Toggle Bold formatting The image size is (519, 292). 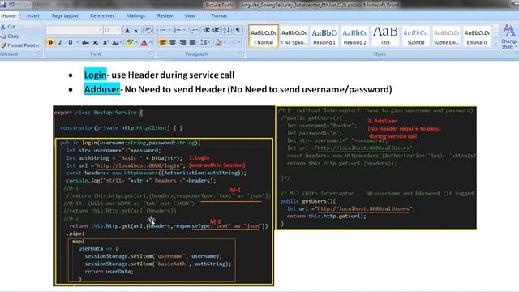50,43
